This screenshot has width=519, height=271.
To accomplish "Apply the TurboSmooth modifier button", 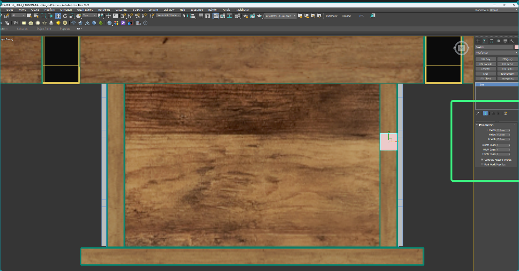I will pos(507,73).
